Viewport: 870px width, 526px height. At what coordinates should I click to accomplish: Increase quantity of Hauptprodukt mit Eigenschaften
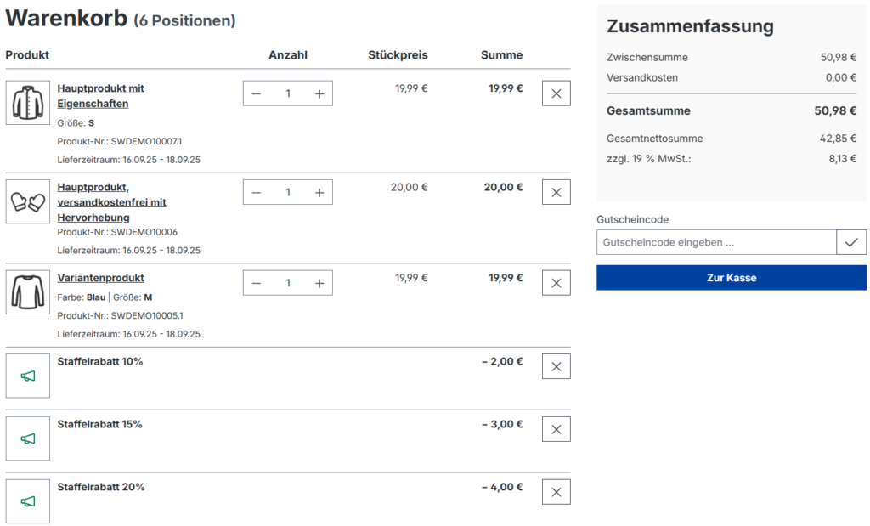(319, 93)
